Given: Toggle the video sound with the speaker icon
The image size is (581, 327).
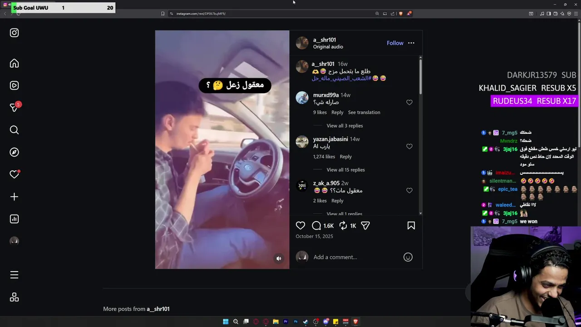Looking at the screenshot, I should pos(279,258).
